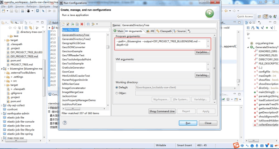Toggle Hide Local Types in Outline toolbar
Screen dimensions: 279x149
[x=272, y=28]
